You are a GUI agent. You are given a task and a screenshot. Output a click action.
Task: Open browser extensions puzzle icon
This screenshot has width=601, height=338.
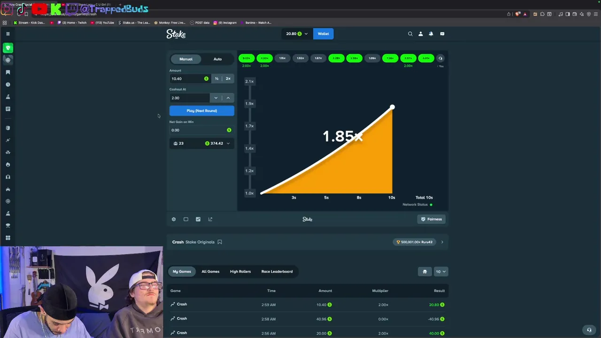542,14
